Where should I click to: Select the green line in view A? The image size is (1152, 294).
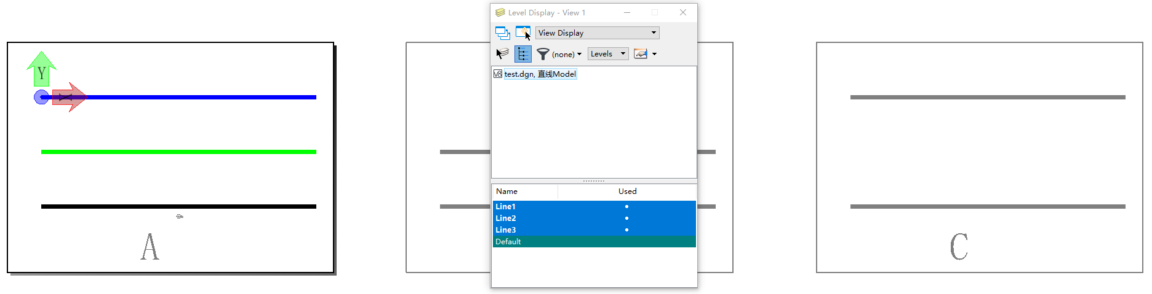(x=178, y=152)
